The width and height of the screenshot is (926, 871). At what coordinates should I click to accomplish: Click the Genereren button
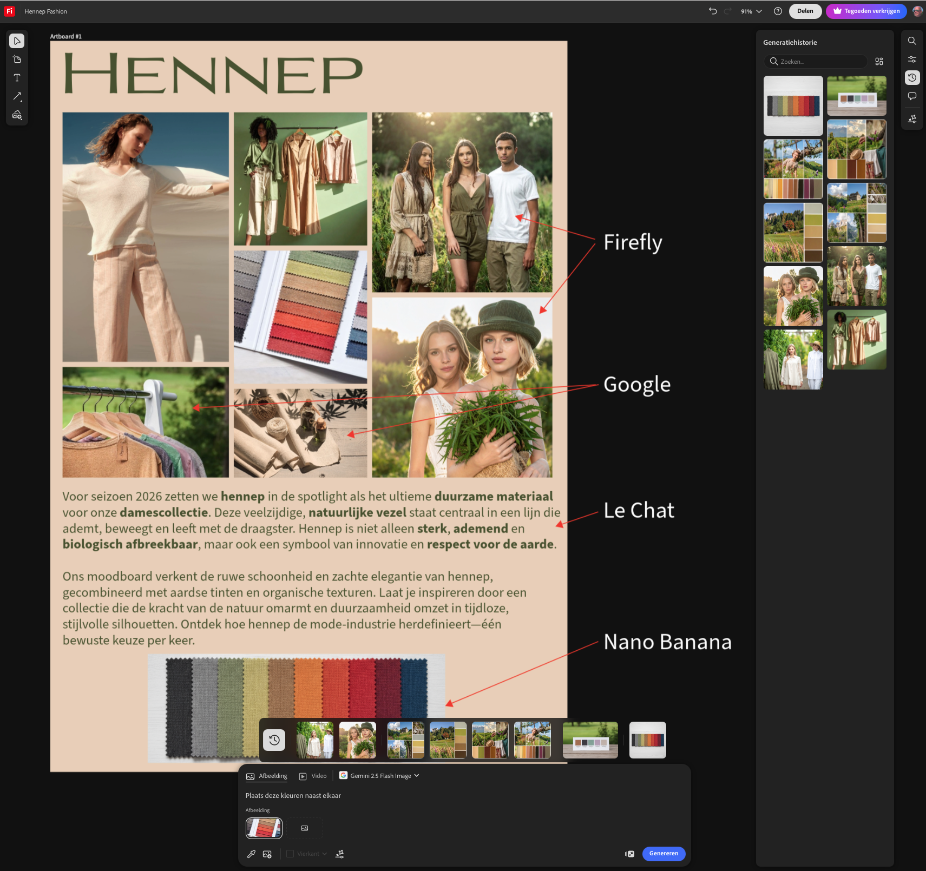[664, 854]
